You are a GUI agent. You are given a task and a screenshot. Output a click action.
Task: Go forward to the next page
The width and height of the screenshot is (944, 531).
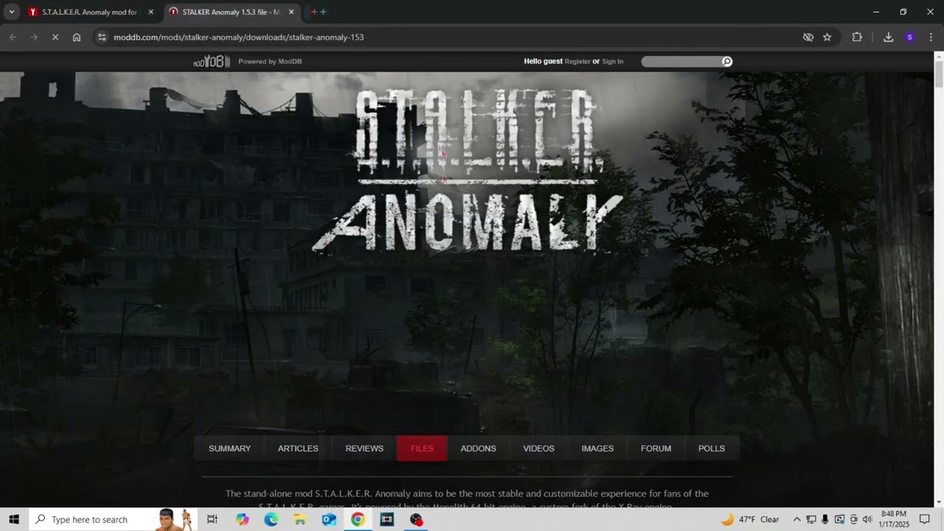(34, 37)
